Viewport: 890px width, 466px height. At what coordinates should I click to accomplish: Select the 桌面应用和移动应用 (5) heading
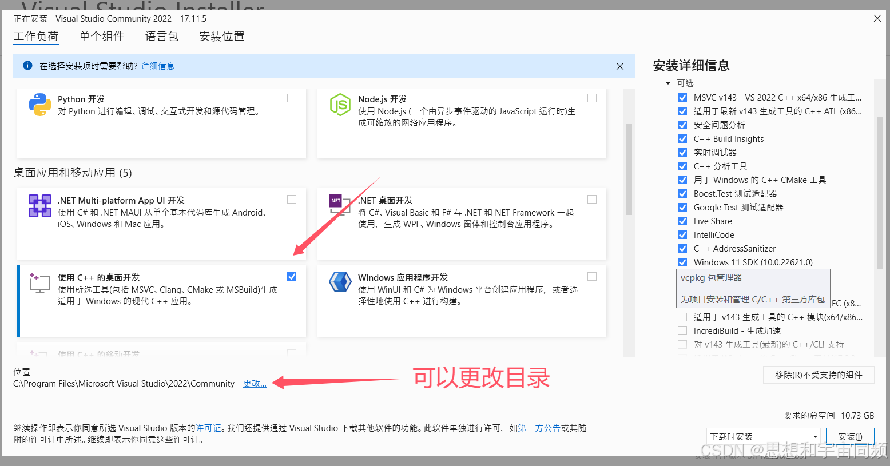73,173
